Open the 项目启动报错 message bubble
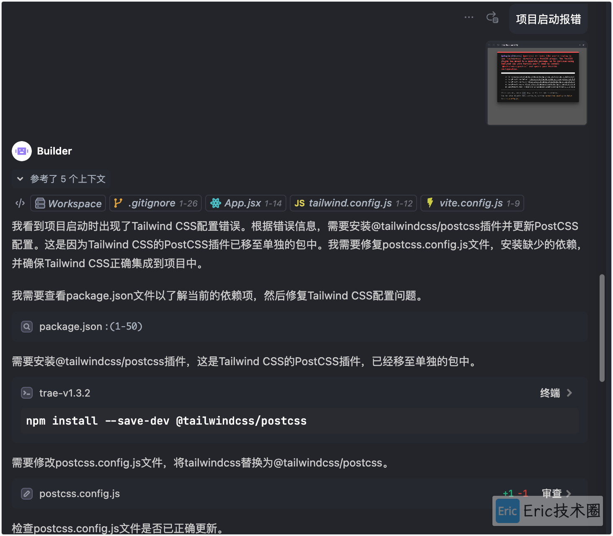This screenshot has width=613, height=536. coord(548,19)
